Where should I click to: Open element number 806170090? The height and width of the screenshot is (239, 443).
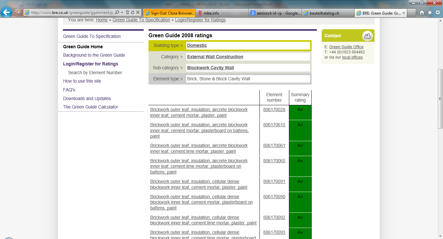tap(274, 197)
